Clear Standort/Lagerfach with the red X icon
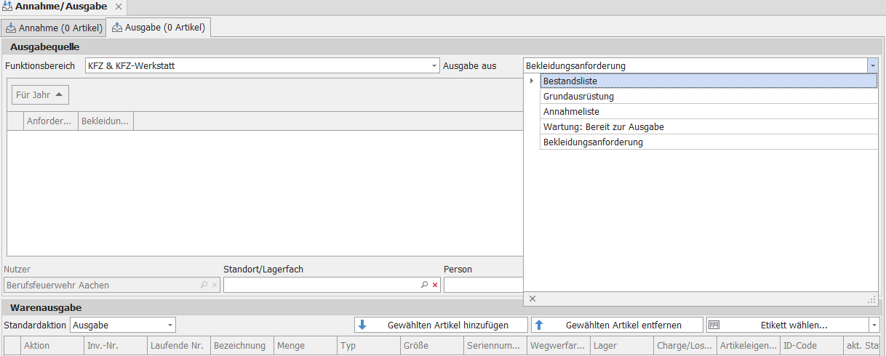This screenshot has width=886, height=356. (x=435, y=286)
